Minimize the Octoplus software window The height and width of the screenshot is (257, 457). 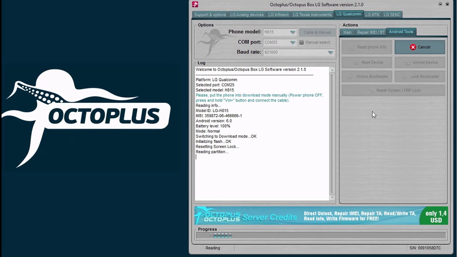[440, 4]
